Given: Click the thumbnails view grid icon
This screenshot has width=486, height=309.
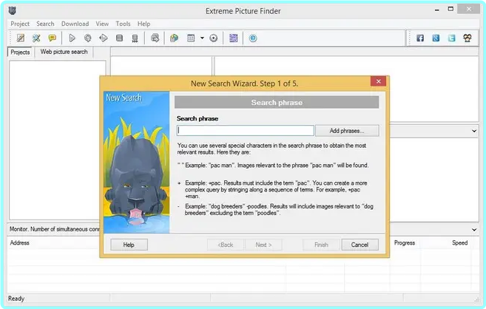Looking at the screenshot, I should point(191,38).
